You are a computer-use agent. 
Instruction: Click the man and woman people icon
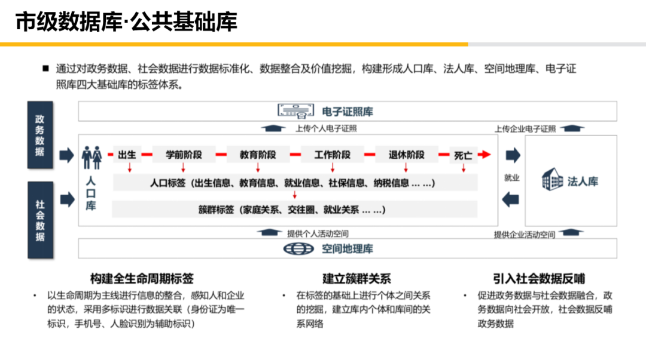[92, 158]
